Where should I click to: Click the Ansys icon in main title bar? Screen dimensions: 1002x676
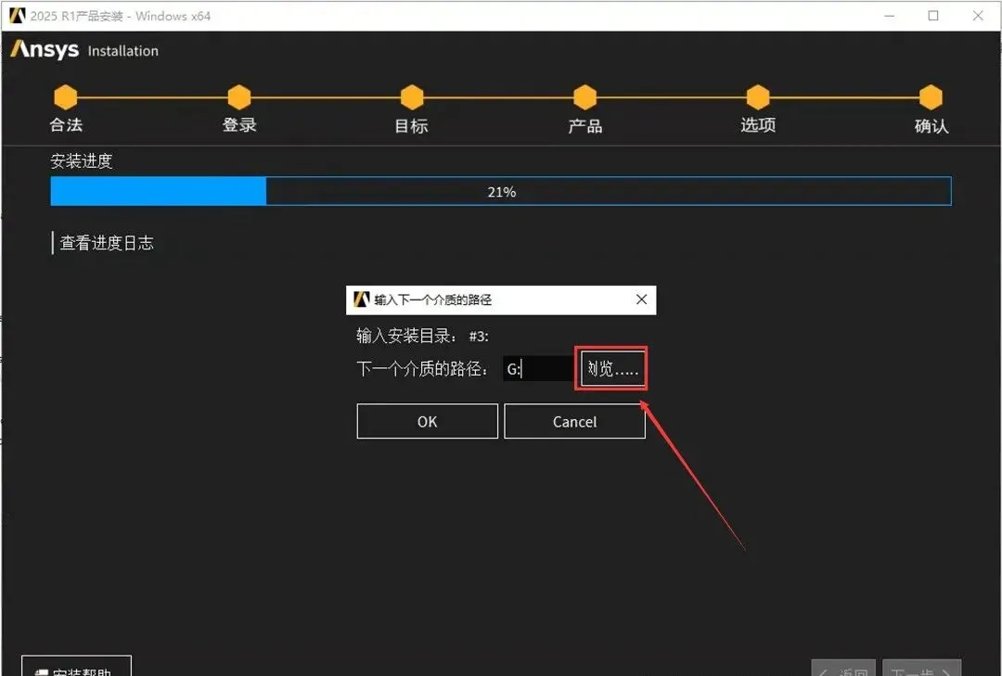(x=18, y=16)
